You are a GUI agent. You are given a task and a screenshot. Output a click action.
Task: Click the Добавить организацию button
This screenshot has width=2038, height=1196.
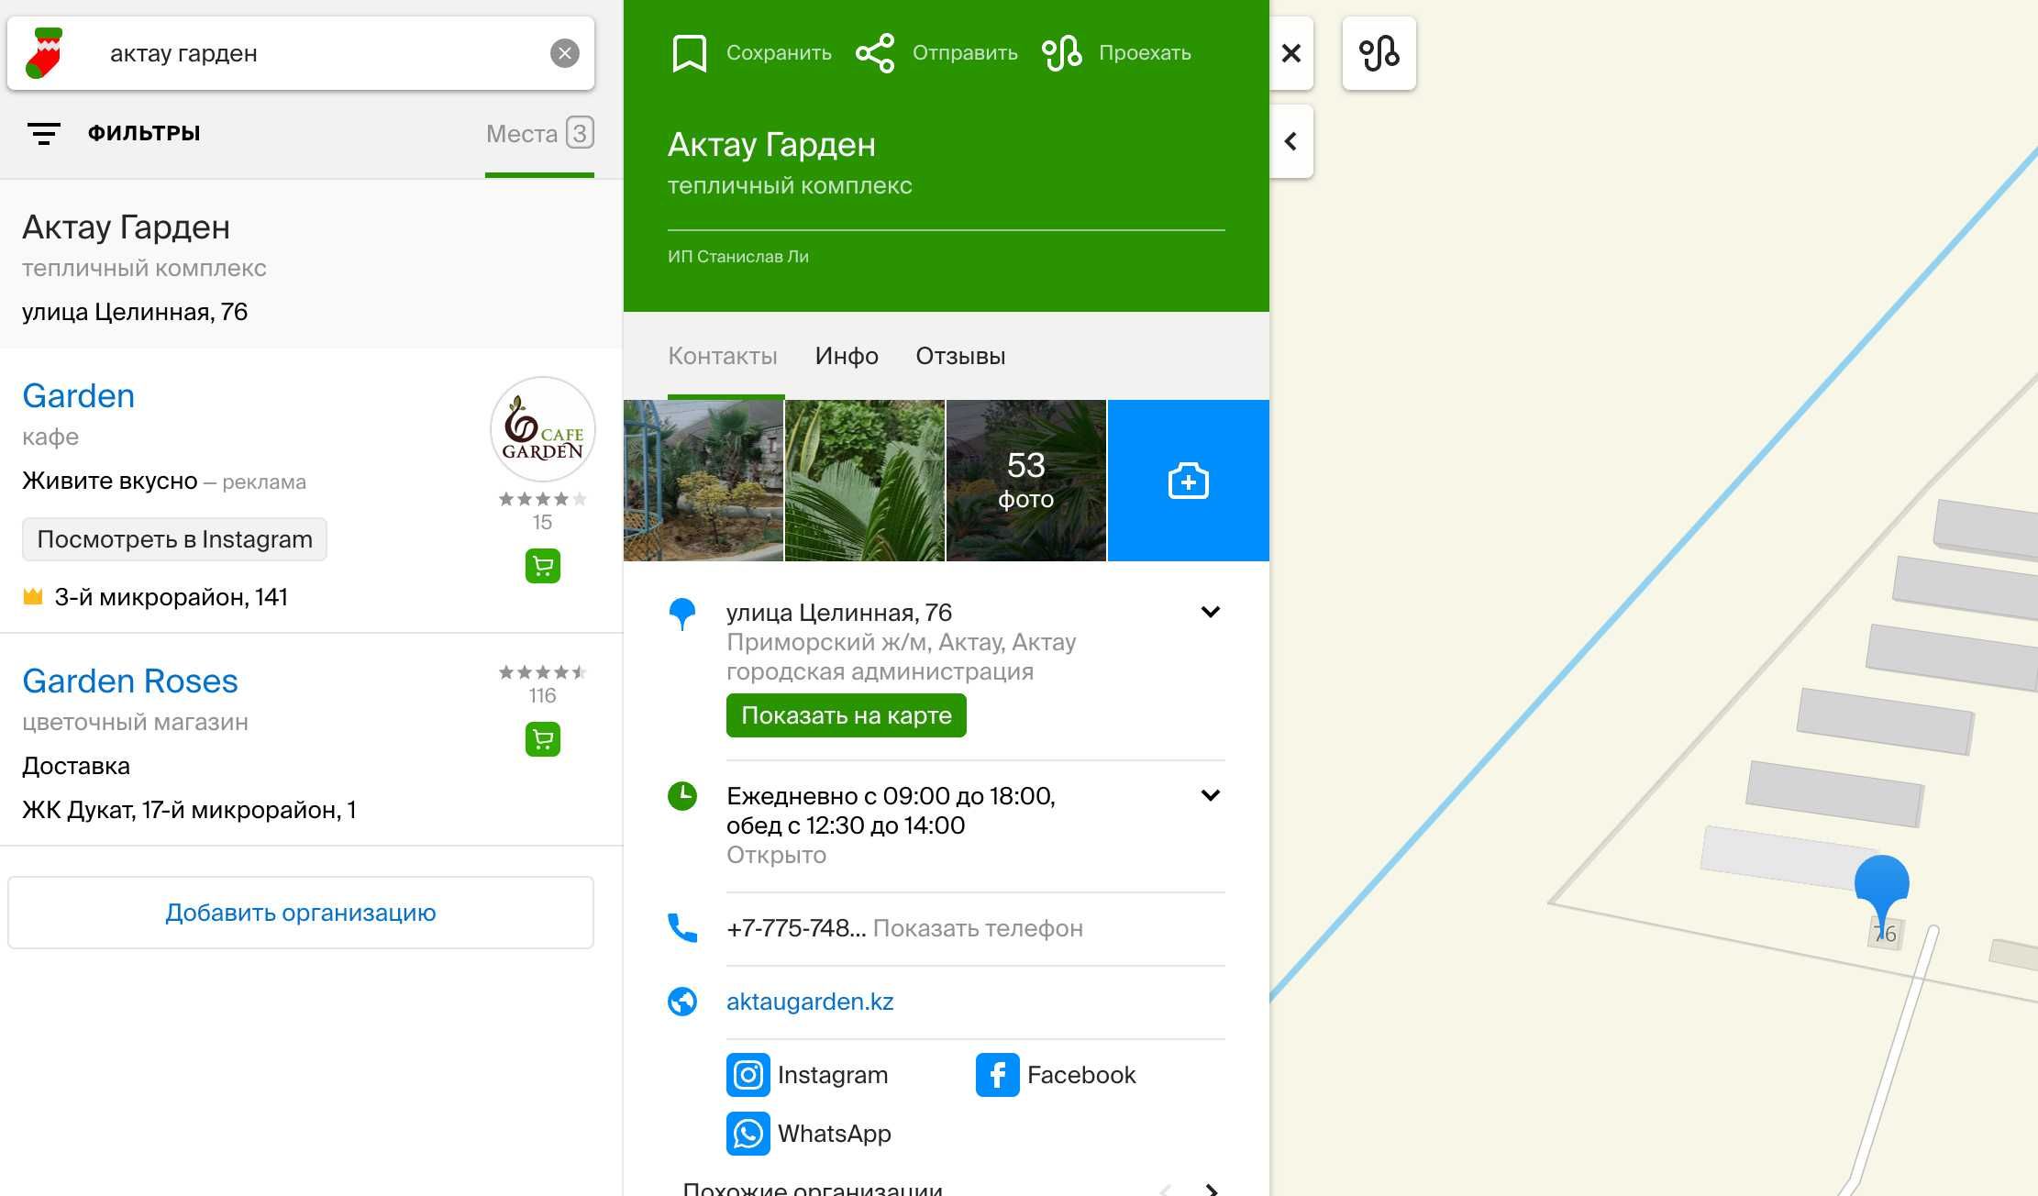pyautogui.click(x=301, y=913)
